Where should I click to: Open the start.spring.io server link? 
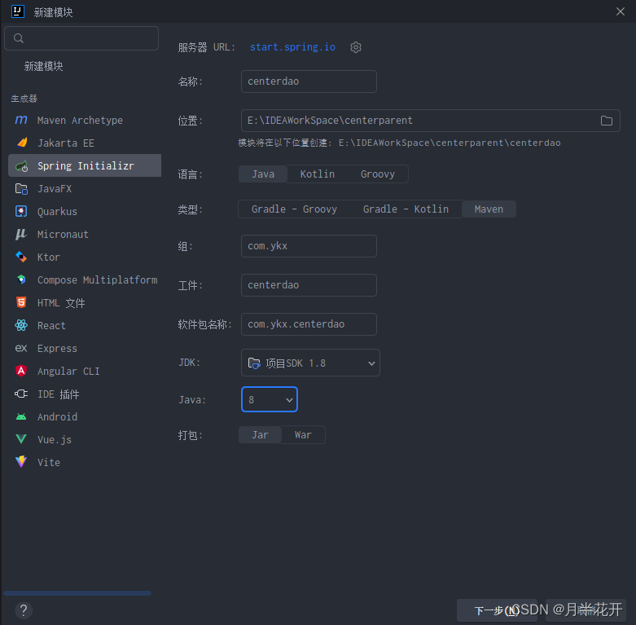[292, 47]
